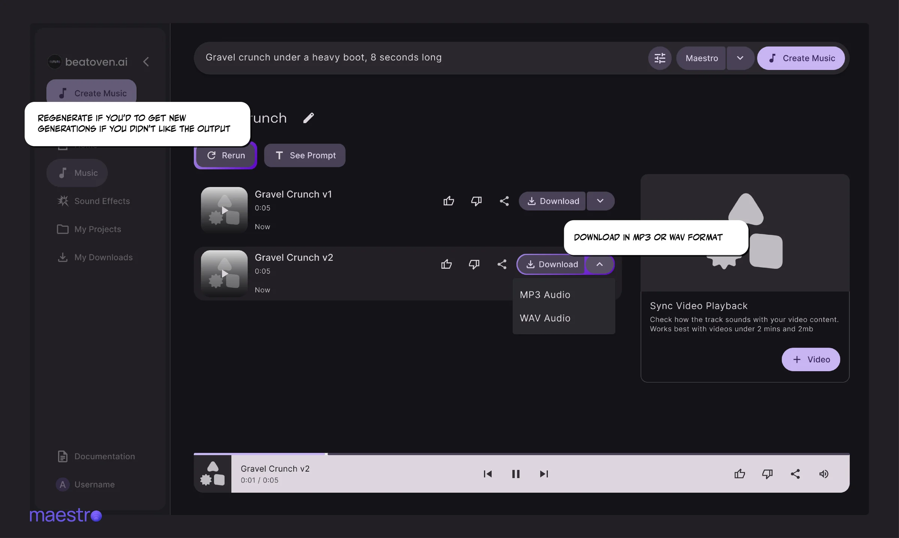Download Gravel Crunch v2
The height and width of the screenshot is (538, 899).
click(551, 265)
